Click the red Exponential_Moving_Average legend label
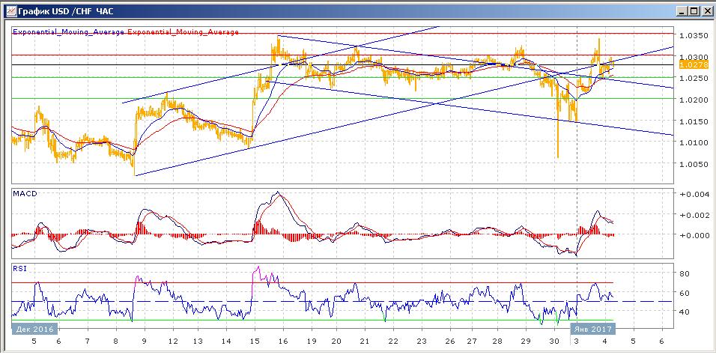This screenshot has width=716, height=355. tap(183, 32)
